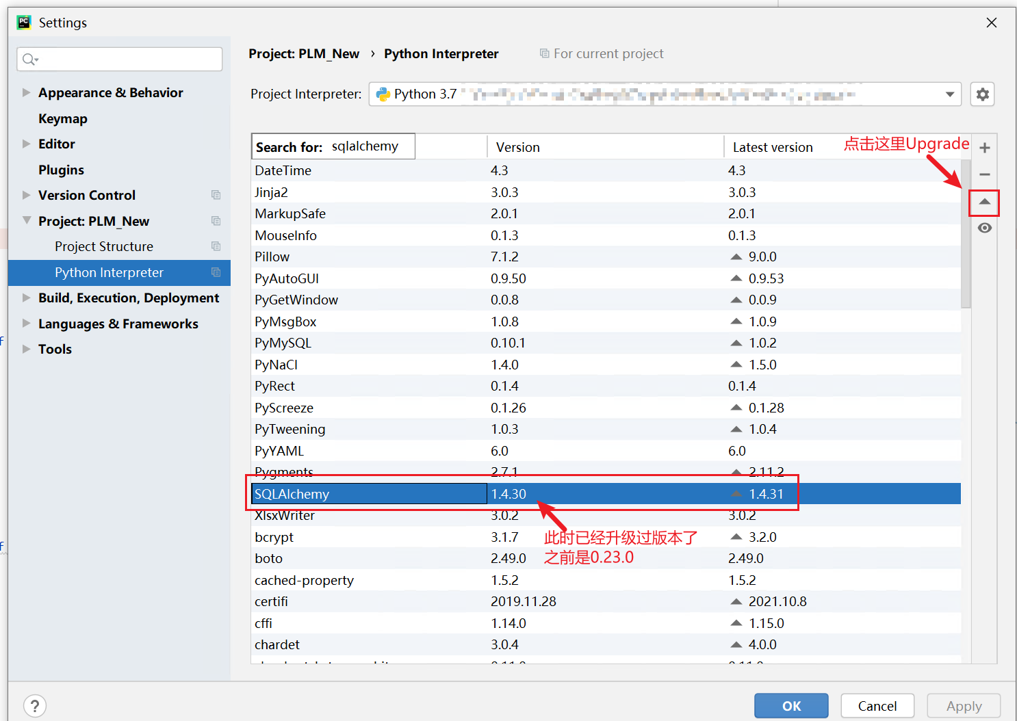Screen dimensions: 1017x721
Task: Open Project Structure settings page
Action: (x=104, y=246)
